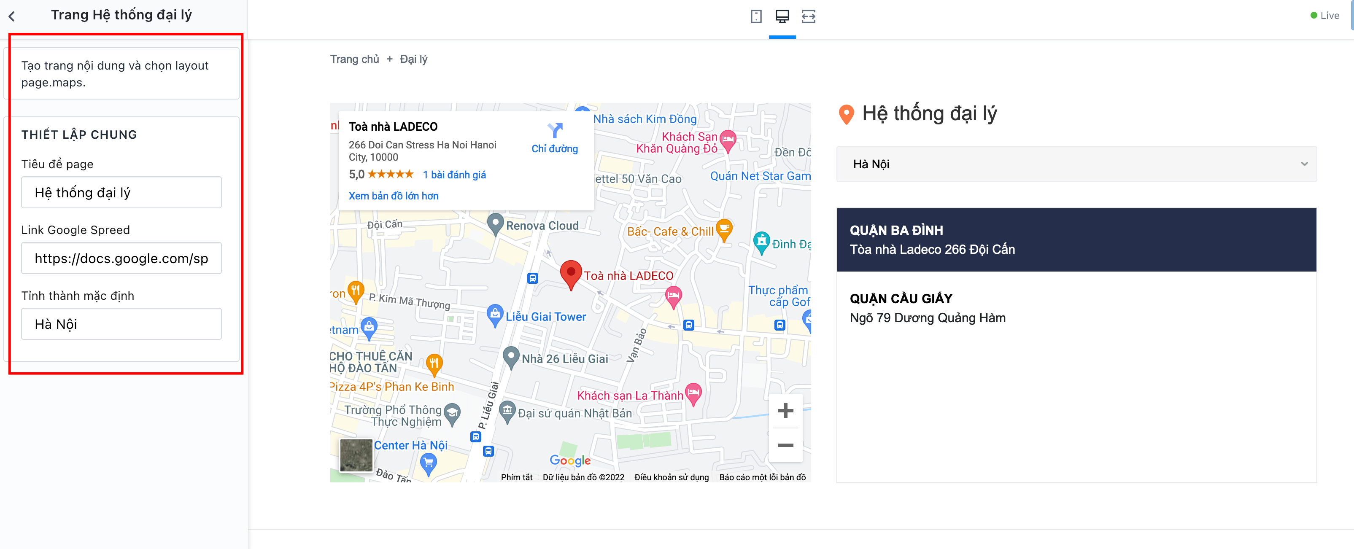
Task: Click the Bấc- Cafe & Chill marker
Action: tap(724, 230)
